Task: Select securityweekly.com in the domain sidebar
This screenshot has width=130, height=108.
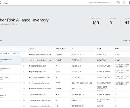Action: click(10, 69)
